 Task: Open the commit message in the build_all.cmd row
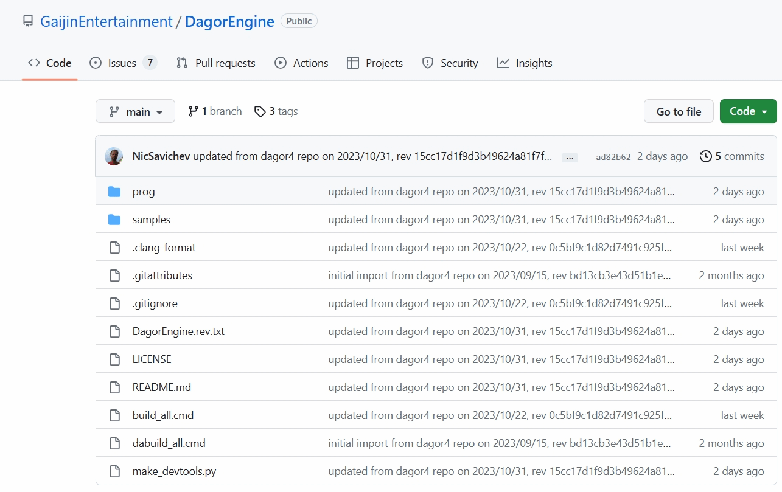click(x=500, y=415)
